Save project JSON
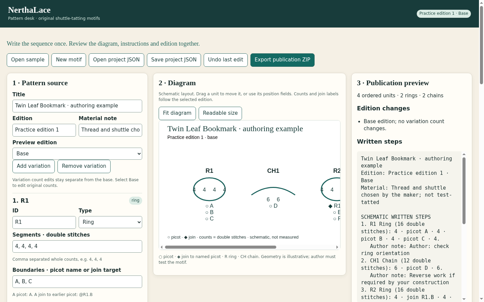The height and width of the screenshot is (302, 484). 174,60
